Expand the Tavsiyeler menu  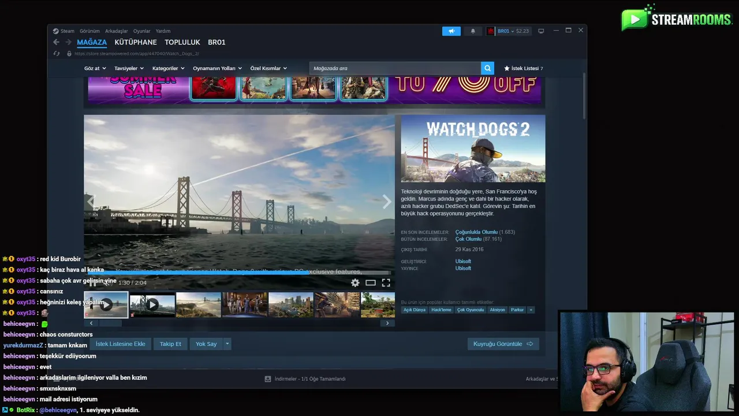tap(129, 68)
